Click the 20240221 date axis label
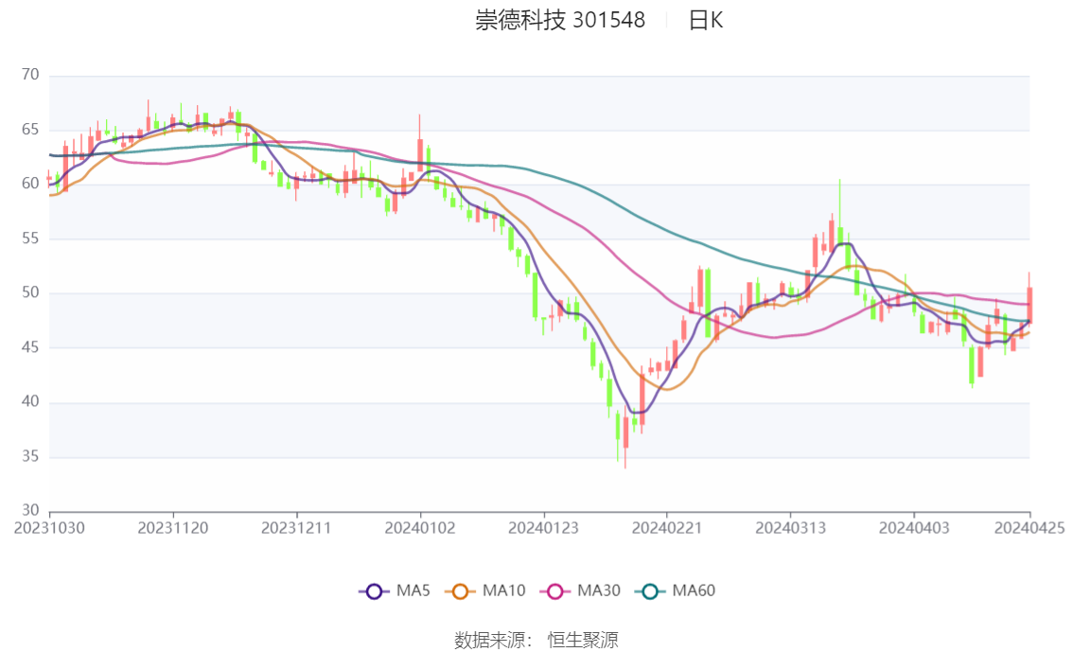 point(666,528)
